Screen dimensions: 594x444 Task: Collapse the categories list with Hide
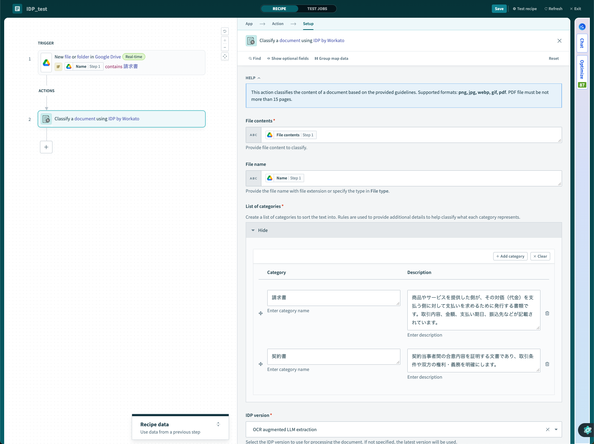pyautogui.click(x=260, y=230)
